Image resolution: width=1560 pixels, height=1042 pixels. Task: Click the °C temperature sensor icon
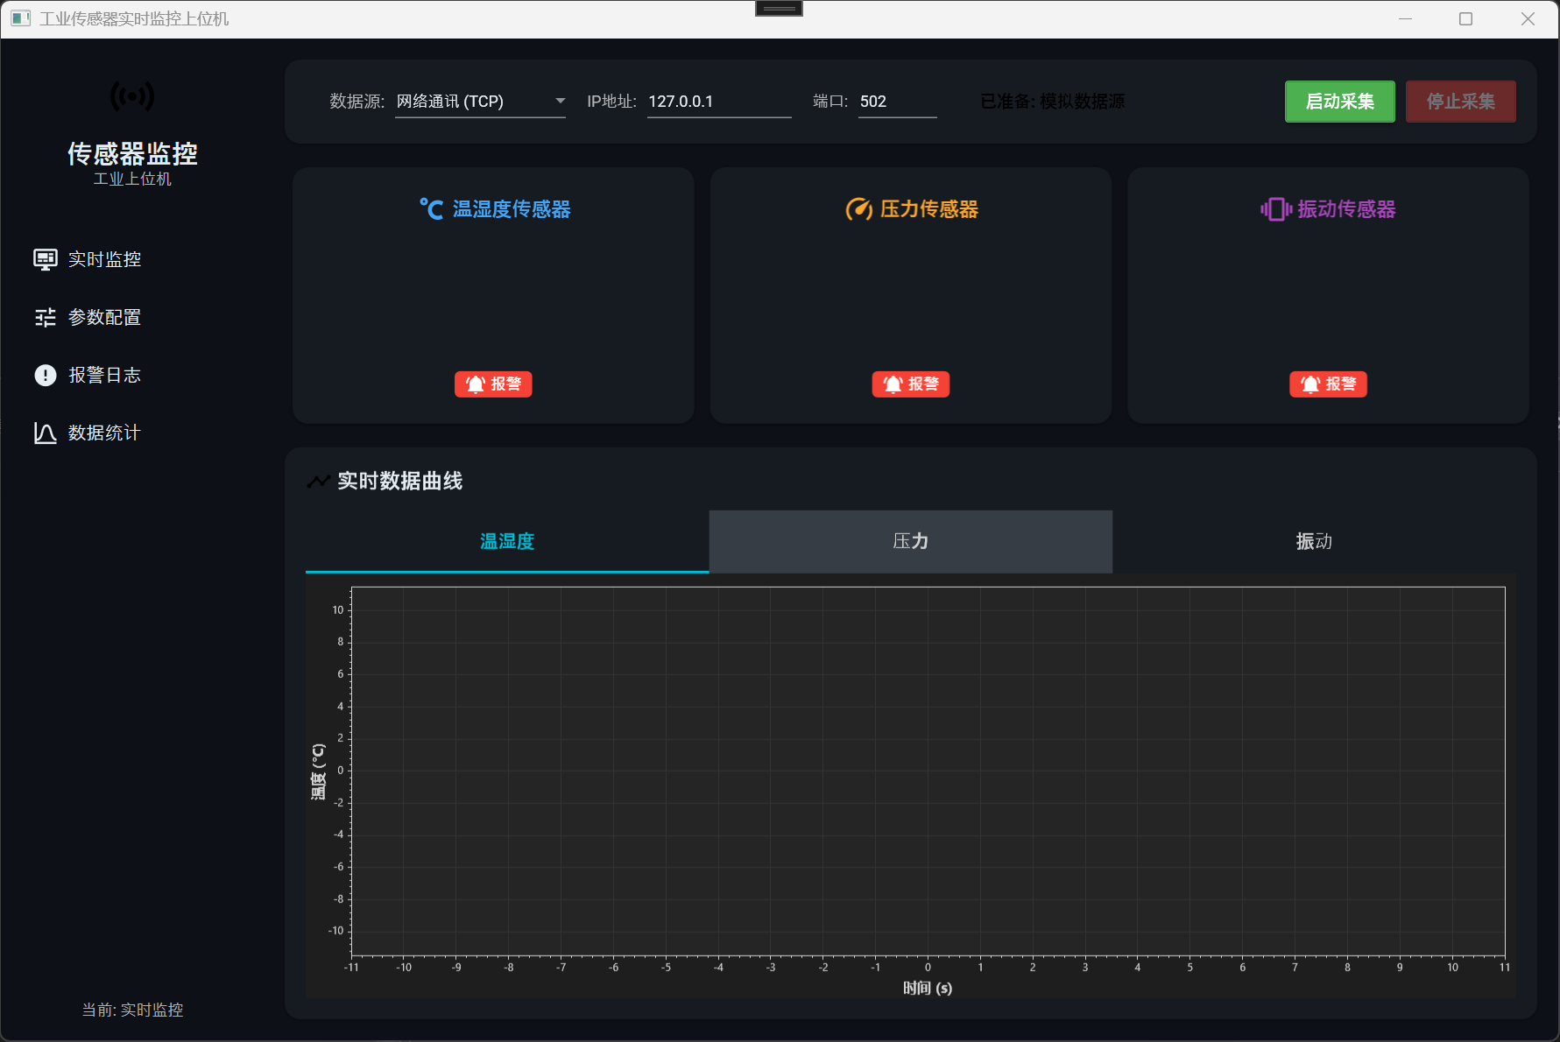[431, 209]
